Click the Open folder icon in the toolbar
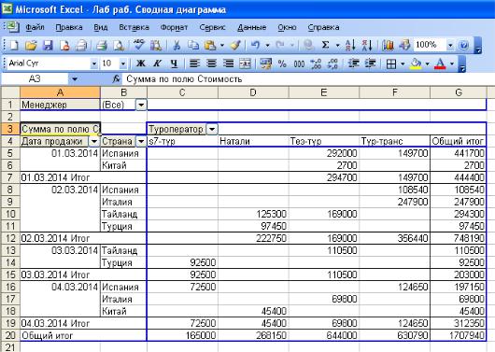 (x=31, y=46)
